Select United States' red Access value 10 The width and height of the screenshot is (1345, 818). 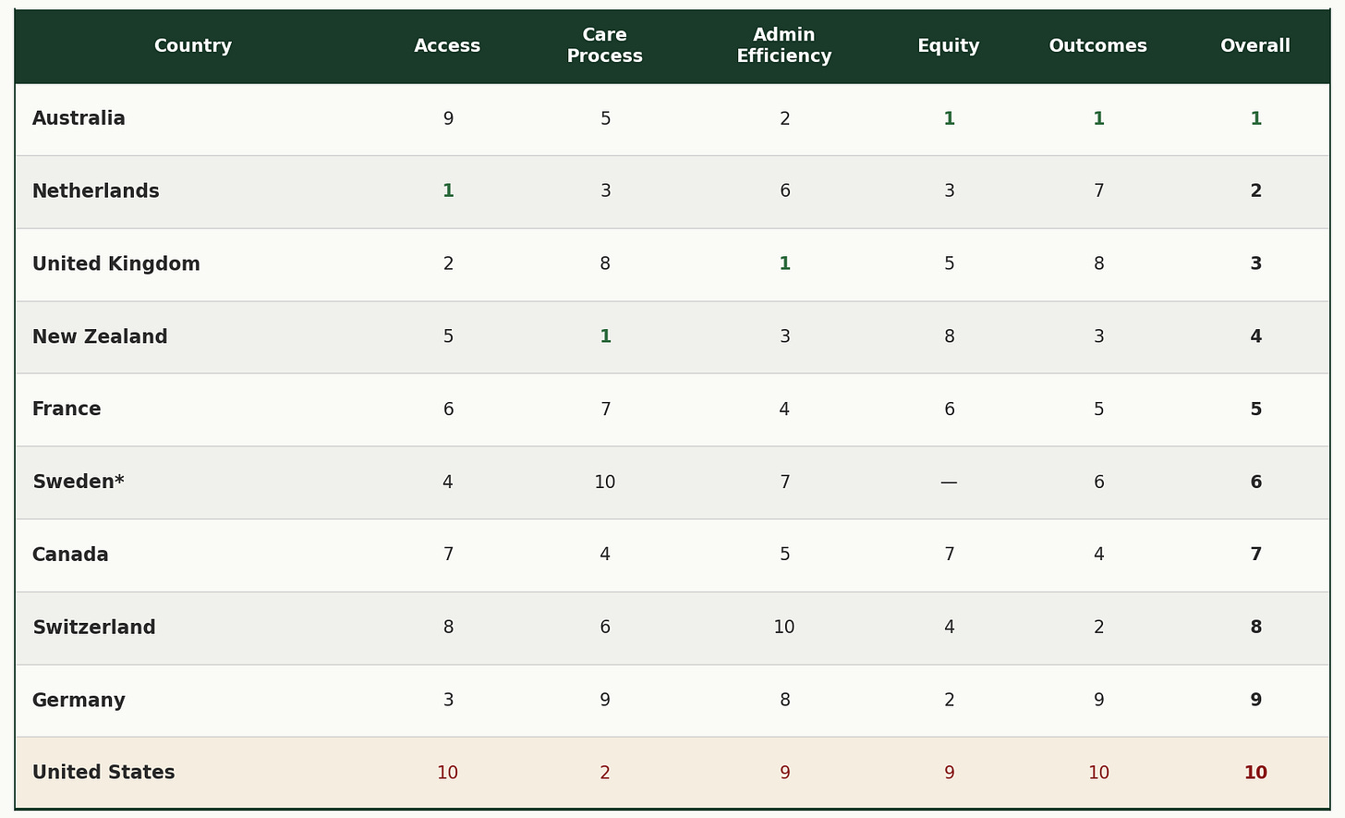448,773
